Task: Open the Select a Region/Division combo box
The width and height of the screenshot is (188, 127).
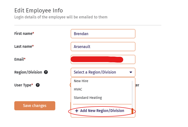Action: click(x=103, y=72)
